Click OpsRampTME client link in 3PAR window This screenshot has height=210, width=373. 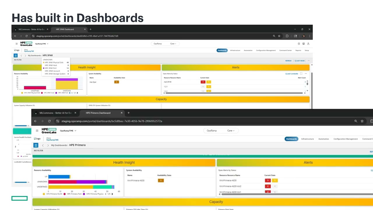[x=29, y=51]
